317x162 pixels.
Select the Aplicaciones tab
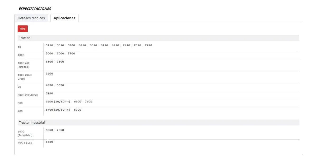tap(64, 18)
